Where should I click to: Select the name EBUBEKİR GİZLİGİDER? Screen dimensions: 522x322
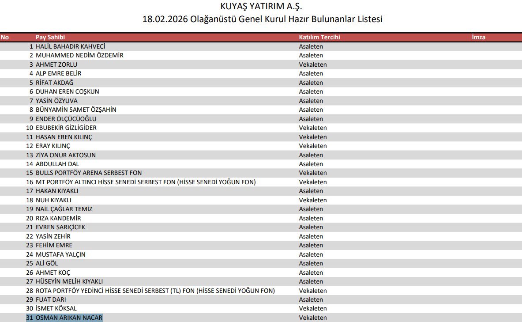pos(66,128)
